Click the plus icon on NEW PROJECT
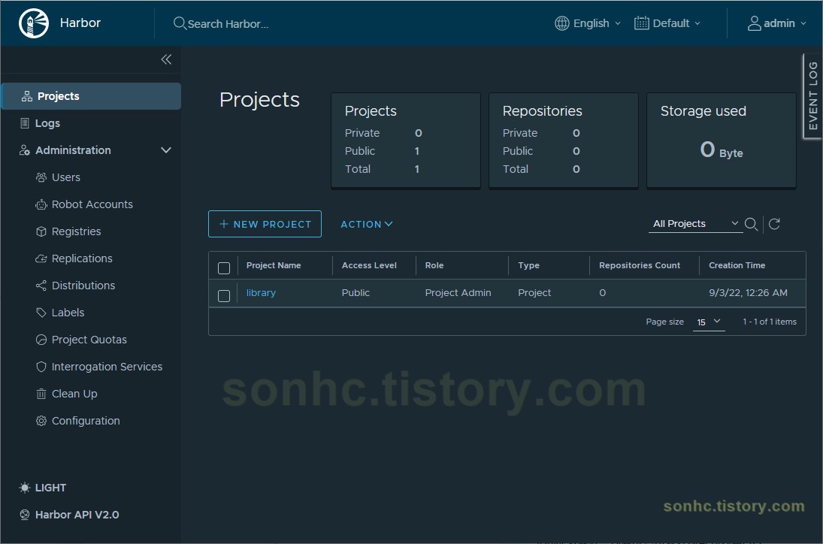The image size is (823, 544). (223, 224)
